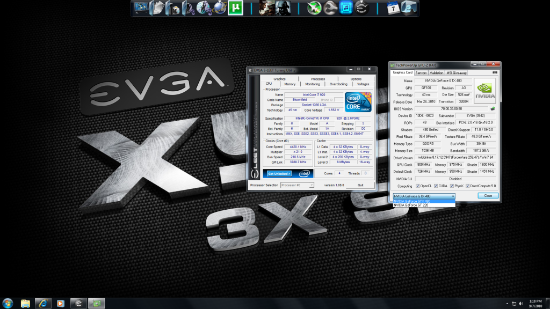Open the music note folder stack in the dock

point(189,8)
